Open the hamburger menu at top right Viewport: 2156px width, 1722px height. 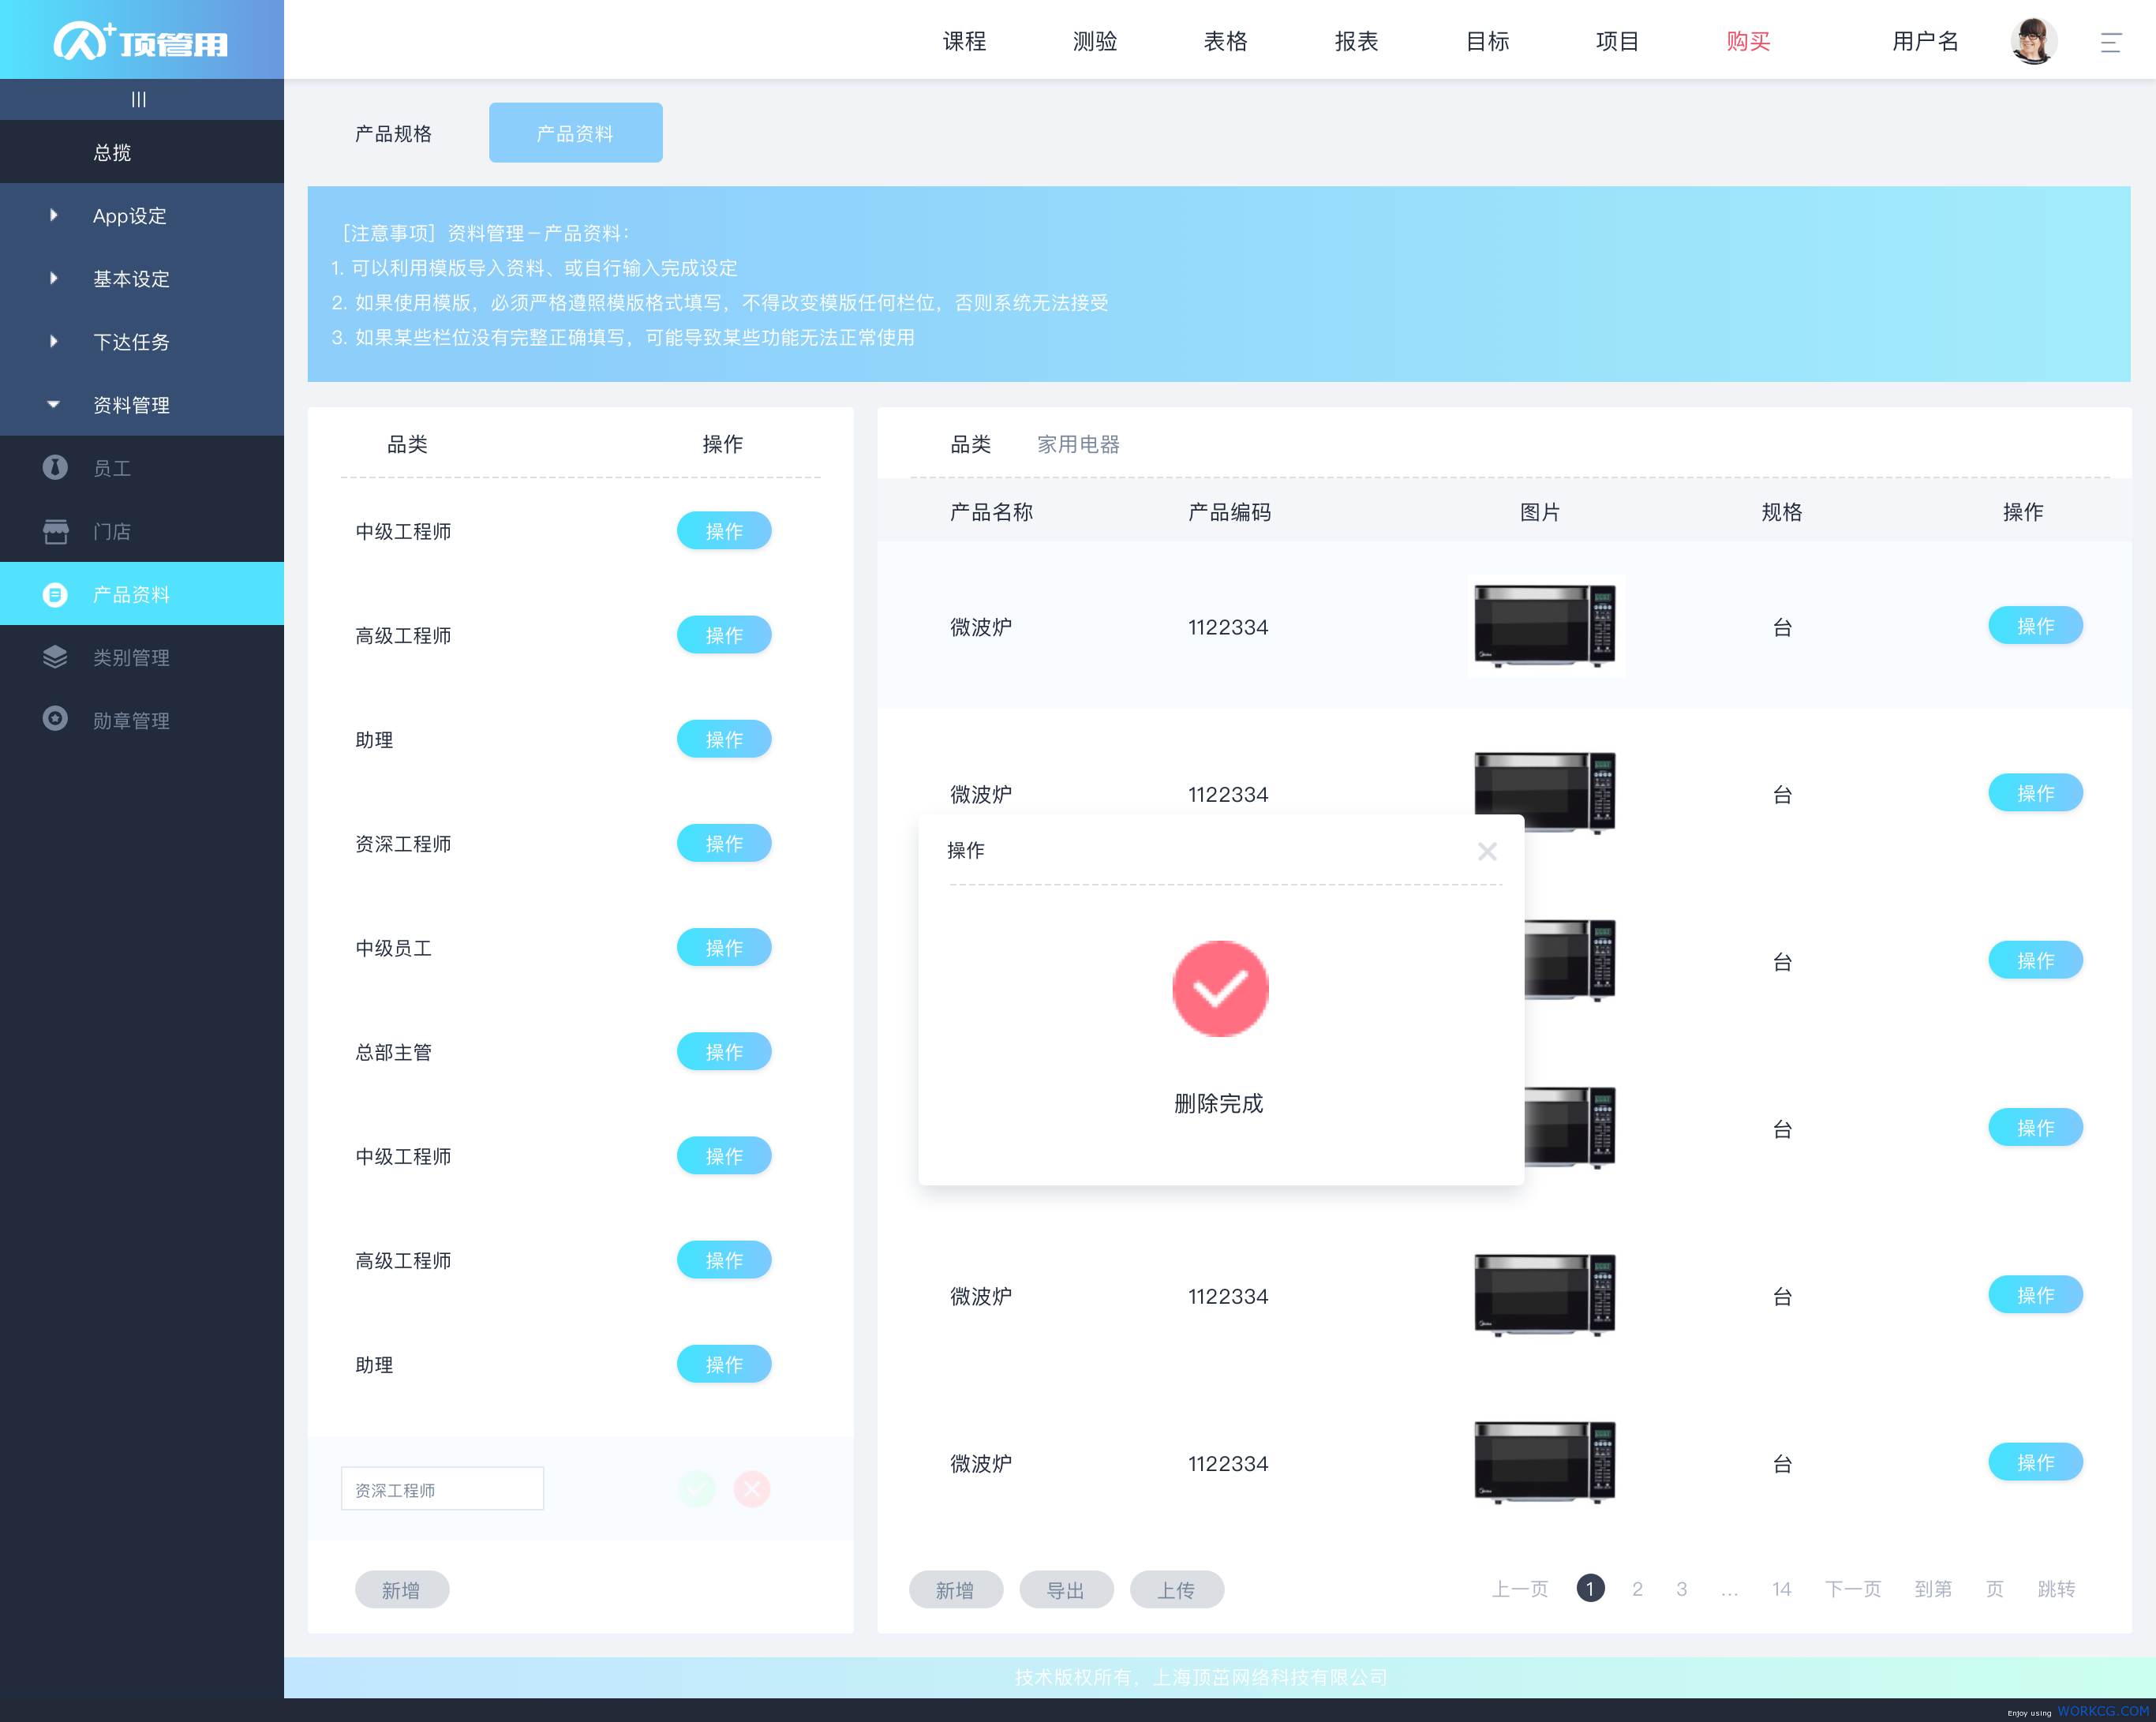pyautogui.click(x=2111, y=42)
